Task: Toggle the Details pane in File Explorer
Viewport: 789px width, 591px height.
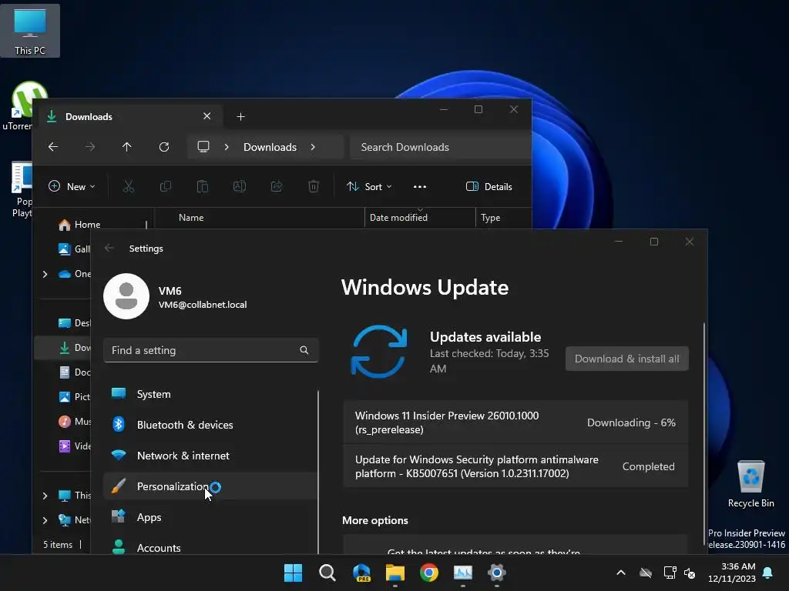Action: point(489,186)
